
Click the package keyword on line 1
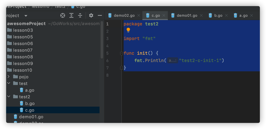pyautogui.click(x=133, y=24)
